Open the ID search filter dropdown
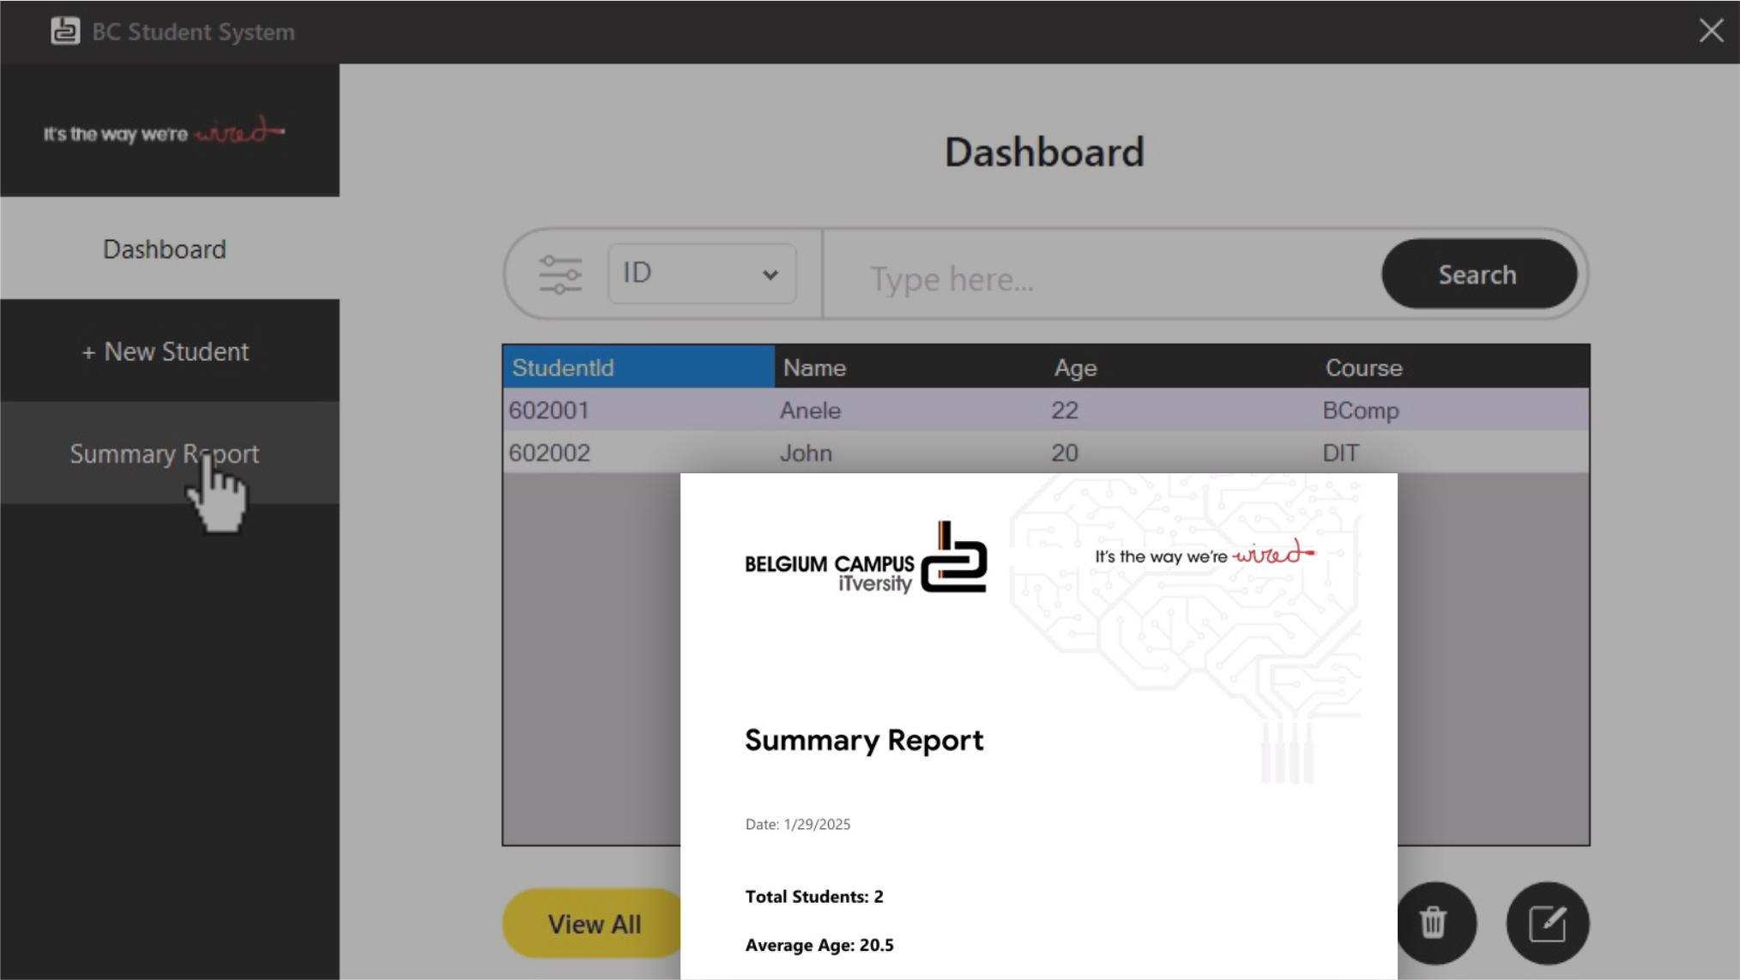The height and width of the screenshot is (980, 1740). click(x=701, y=274)
